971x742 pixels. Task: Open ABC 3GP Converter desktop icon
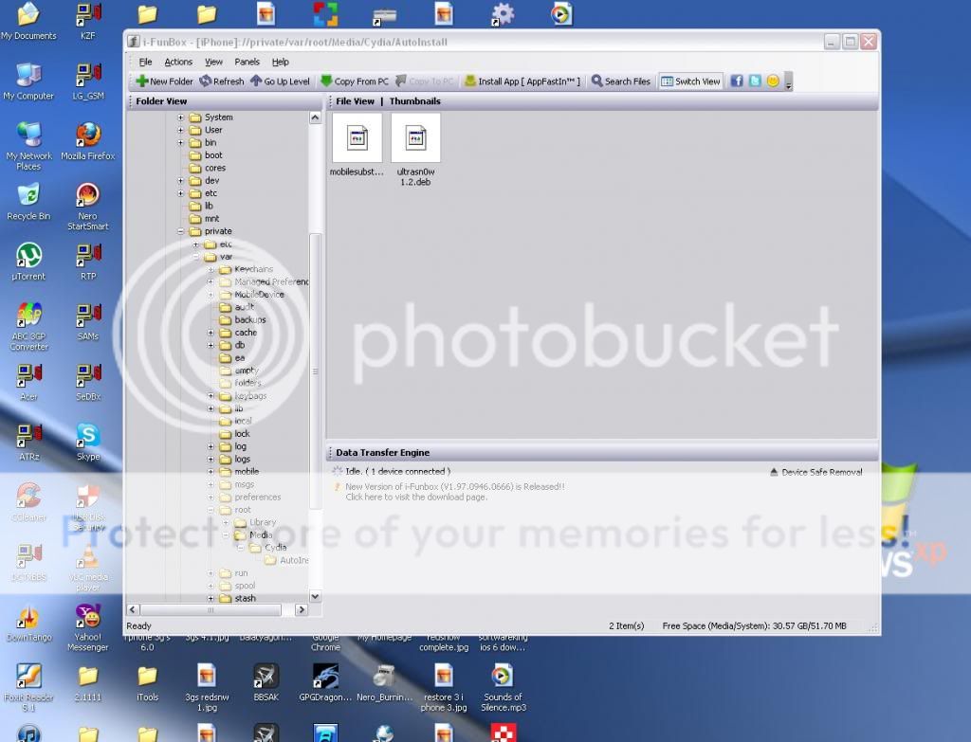click(28, 326)
